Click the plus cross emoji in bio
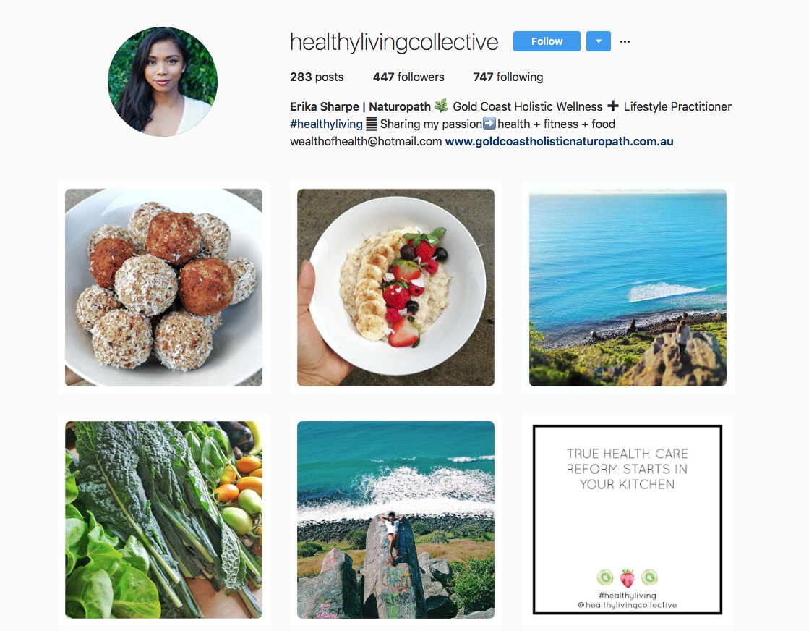The image size is (809, 631). (x=613, y=106)
